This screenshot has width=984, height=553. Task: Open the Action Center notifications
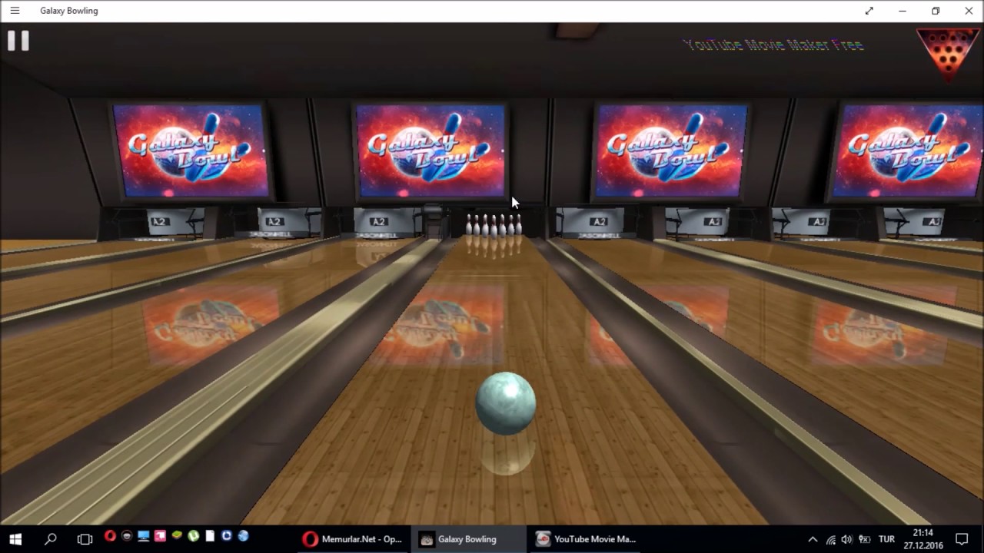pos(962,539)
